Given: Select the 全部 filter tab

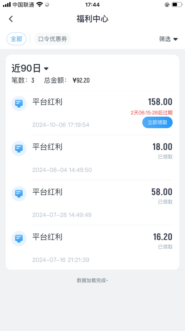Looking at the screenshot, I should click(16, 39).
